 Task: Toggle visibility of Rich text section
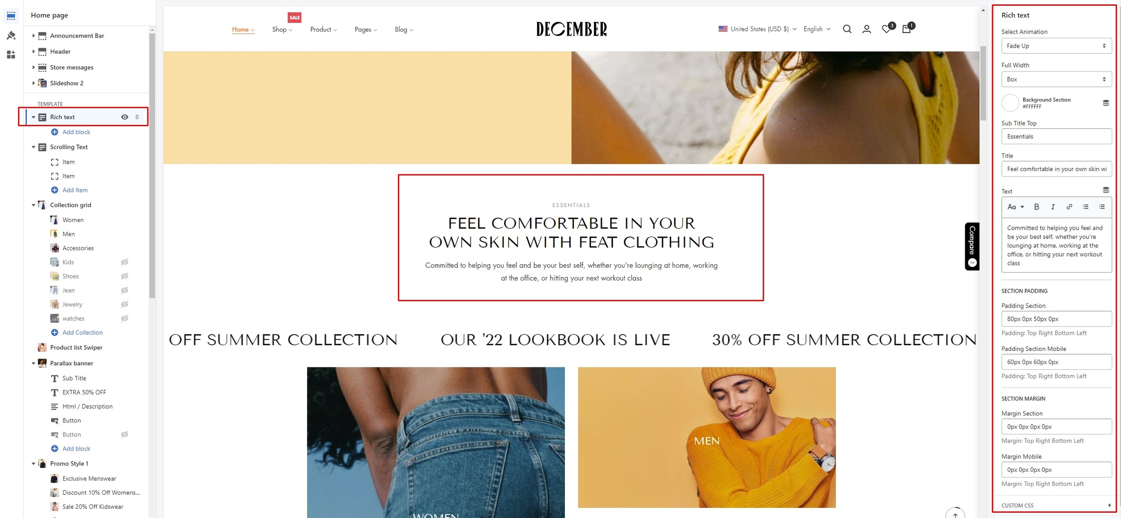125,117
